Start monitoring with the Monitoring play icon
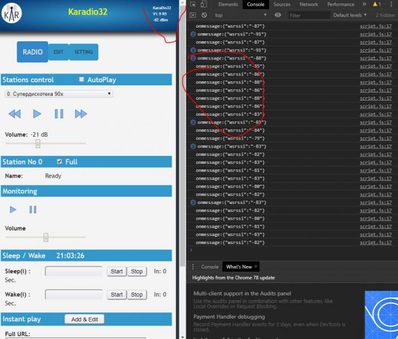The height and width of the screenshot is (339, 398). point(13,210)
